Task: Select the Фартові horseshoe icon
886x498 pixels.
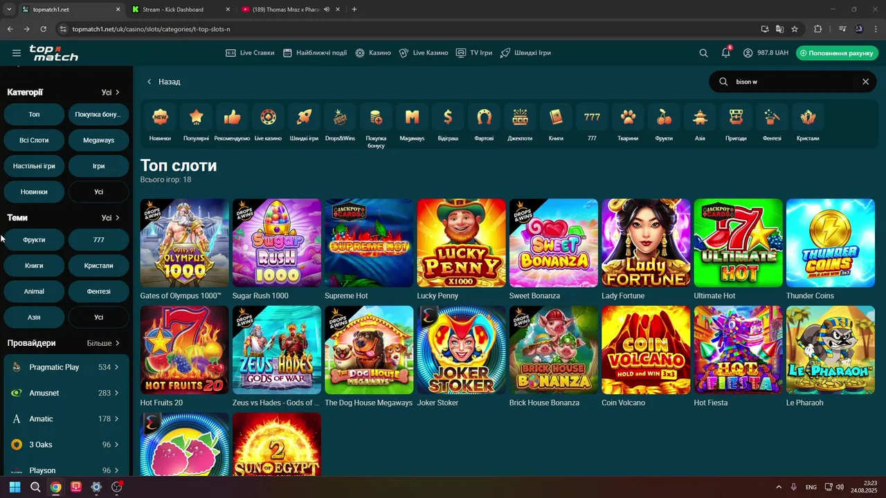Action: click(x=484, y=117)
